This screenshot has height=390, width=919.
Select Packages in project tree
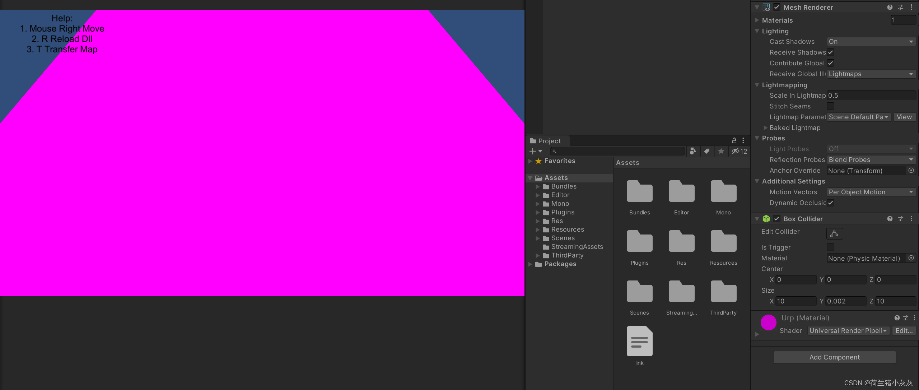point(560,264)
